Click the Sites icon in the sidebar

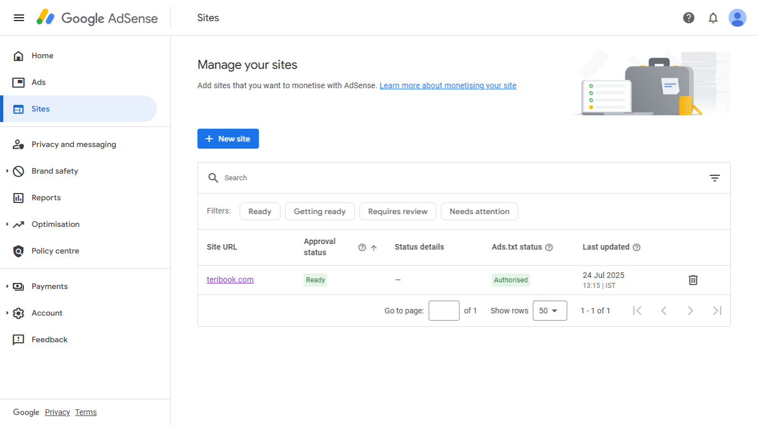[x=18, y=109]
